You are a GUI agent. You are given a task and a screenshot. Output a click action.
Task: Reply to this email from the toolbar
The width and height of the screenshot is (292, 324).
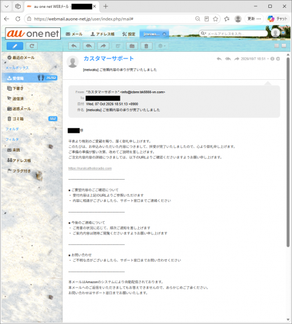pyautogui.click(x=74, y=46)
